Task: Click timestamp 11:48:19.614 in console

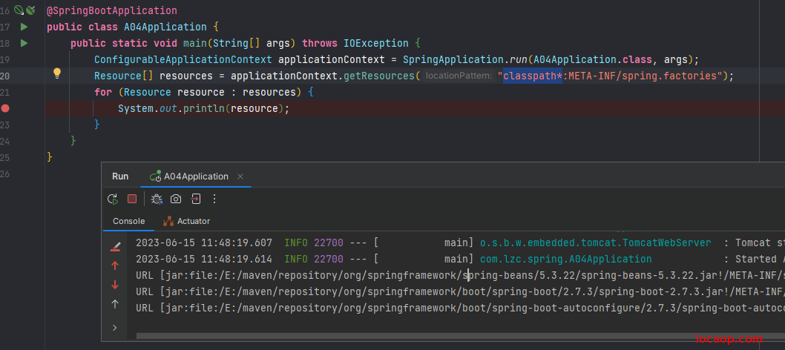Action: [237, 259]
